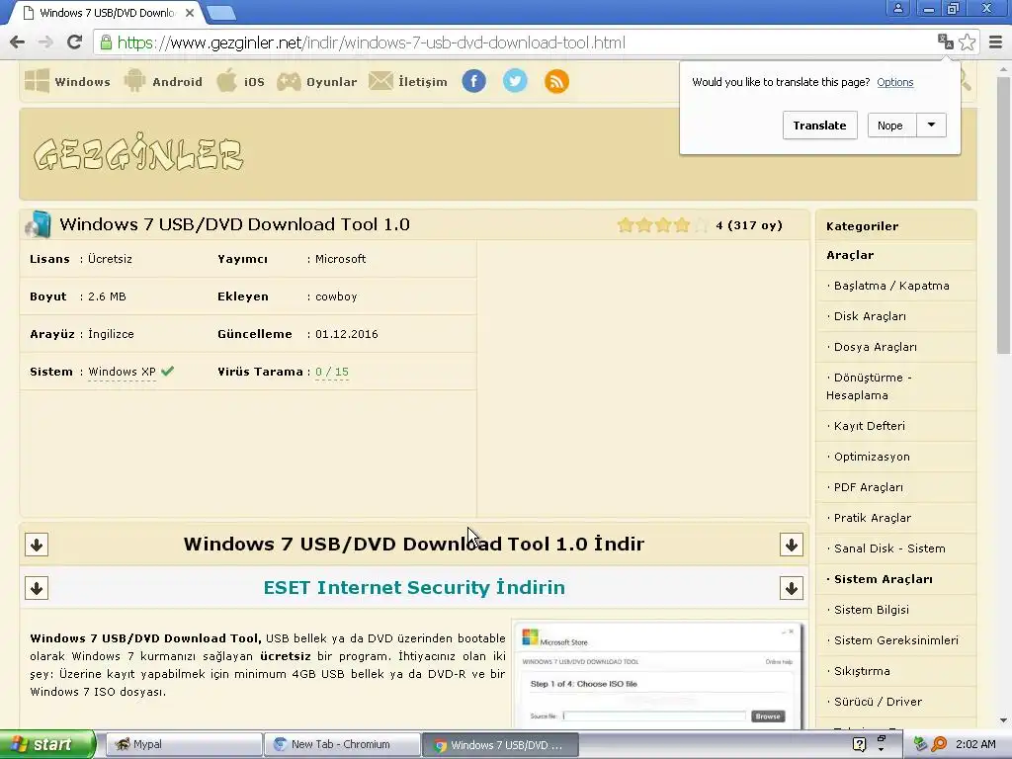Open the RSS feed icon
The height and width of the screenshot is (759, 1012).
556,81
